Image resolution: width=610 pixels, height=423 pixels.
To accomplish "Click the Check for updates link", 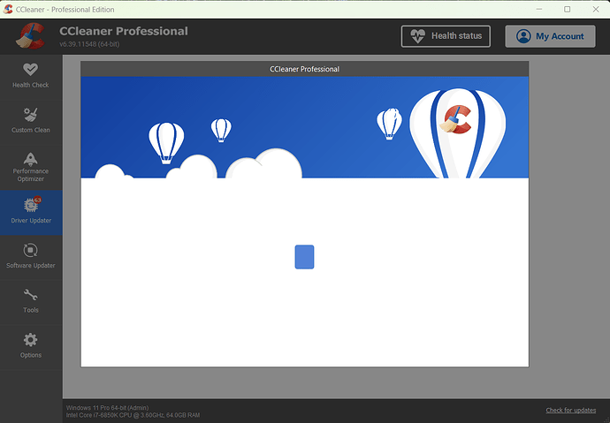I will tap(571, 410).
